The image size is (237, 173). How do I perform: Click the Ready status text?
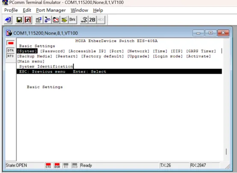point(86,165)
